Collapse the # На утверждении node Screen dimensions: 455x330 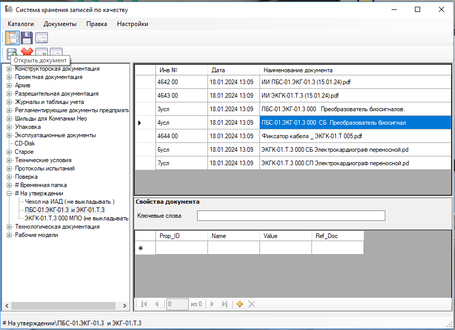9,193
